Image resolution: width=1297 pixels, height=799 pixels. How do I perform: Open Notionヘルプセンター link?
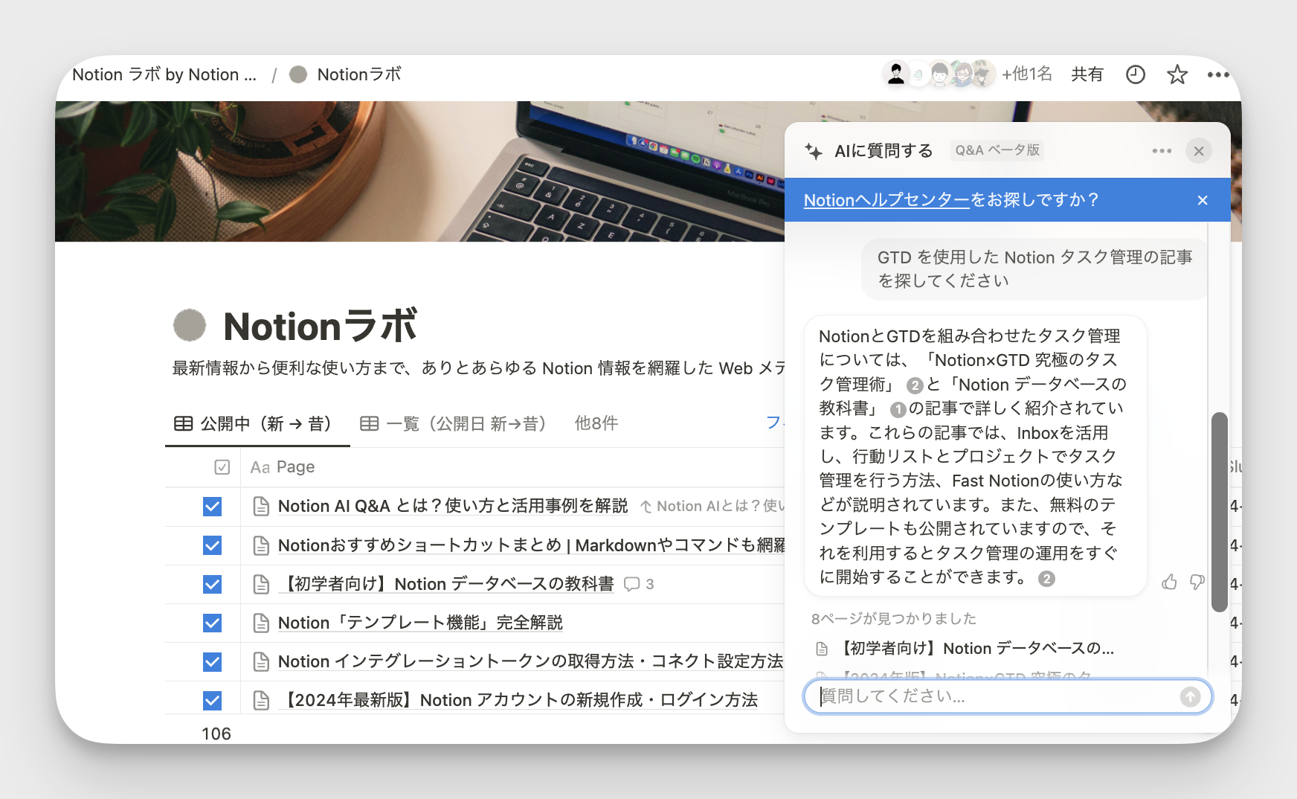(886, 200)
